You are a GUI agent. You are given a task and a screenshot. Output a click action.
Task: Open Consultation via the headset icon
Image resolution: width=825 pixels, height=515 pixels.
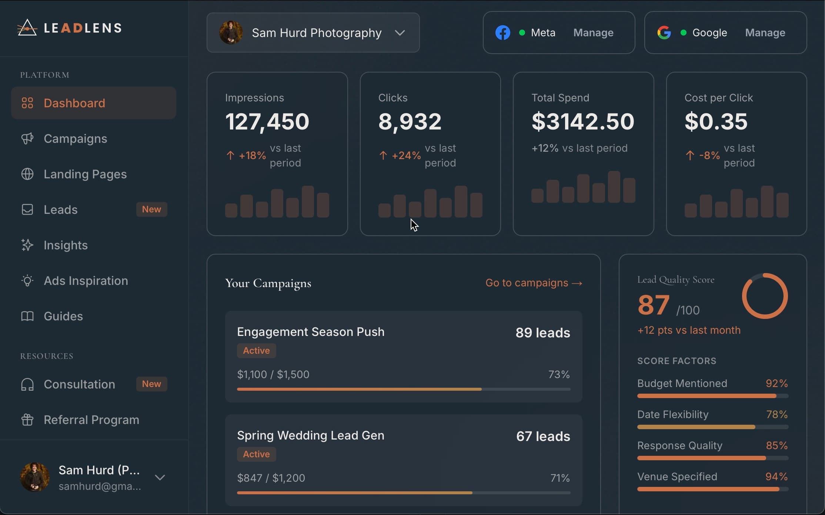point(27,384)
